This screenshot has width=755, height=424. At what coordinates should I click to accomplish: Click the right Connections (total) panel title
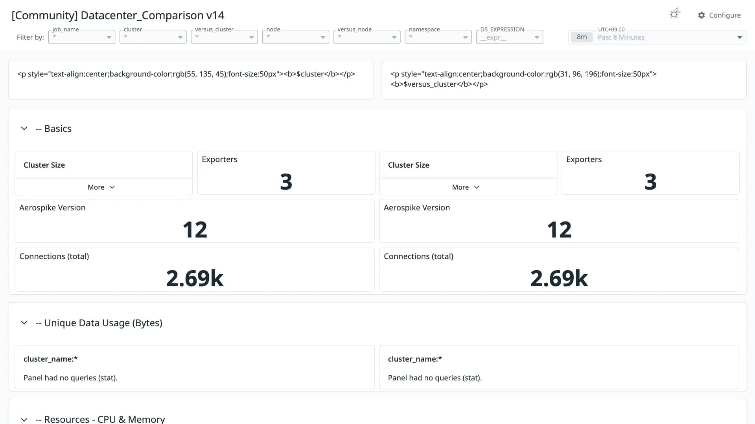pyautogui.click(x=418, y=256)
